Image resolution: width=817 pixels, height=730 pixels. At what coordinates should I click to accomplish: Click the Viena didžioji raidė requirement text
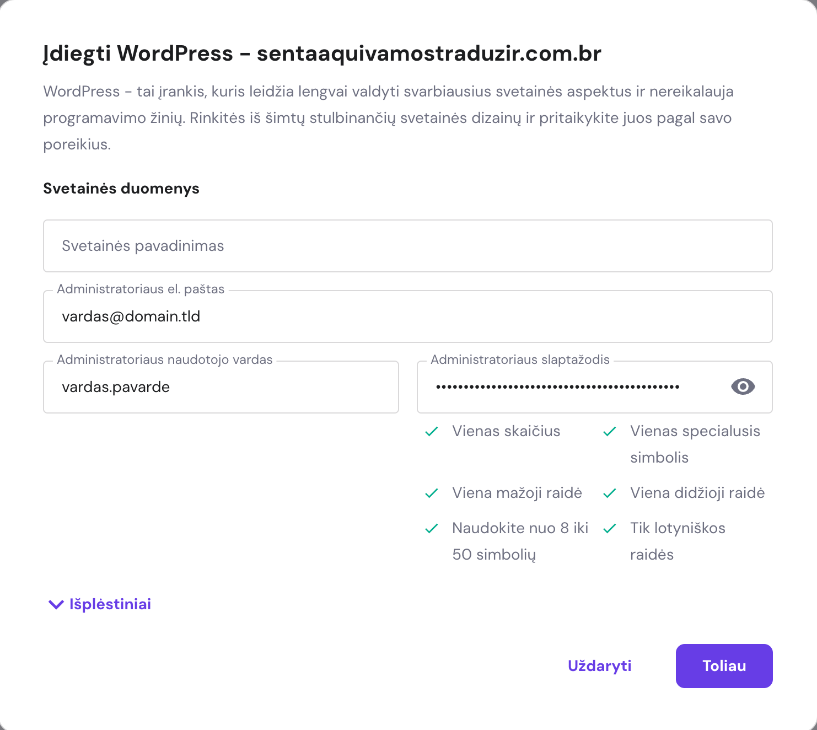coord(697,493)
